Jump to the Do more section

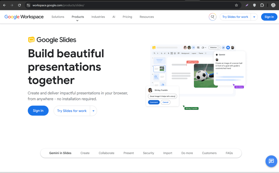tap(187, 153)
